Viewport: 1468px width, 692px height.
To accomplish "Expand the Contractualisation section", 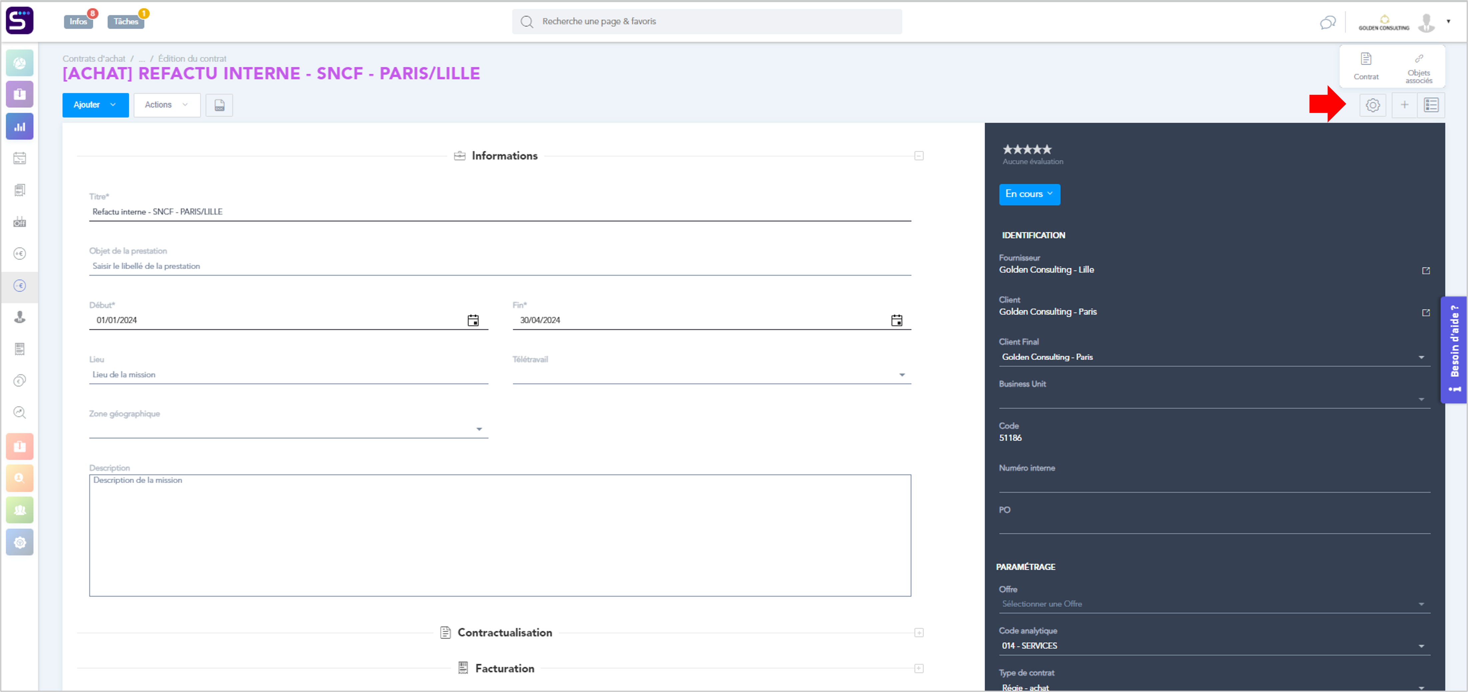I will coord(918,632).
